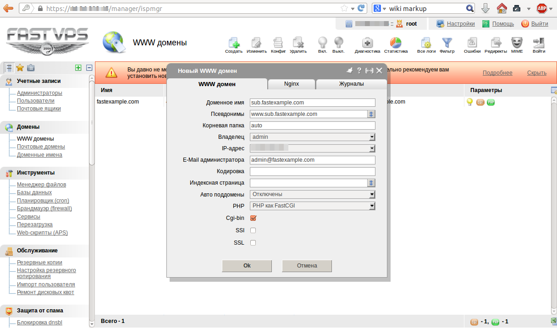Click the Фильтр funnel icon
This screenshot has height=328, width=557.
[x=447, y=43]
